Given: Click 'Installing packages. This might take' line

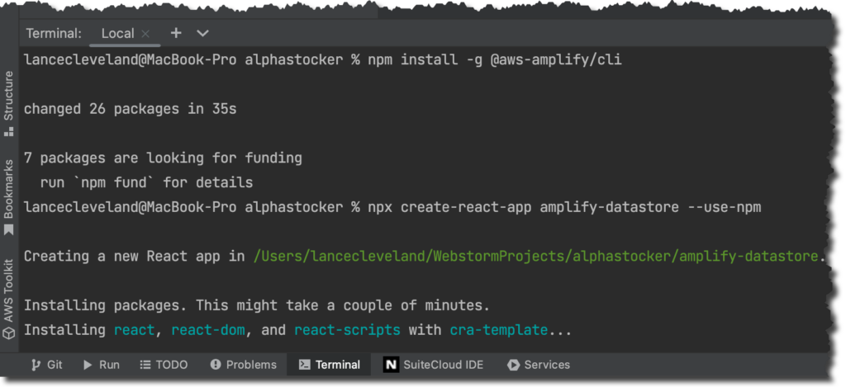Looking at the screenshot, I should 257,305.
